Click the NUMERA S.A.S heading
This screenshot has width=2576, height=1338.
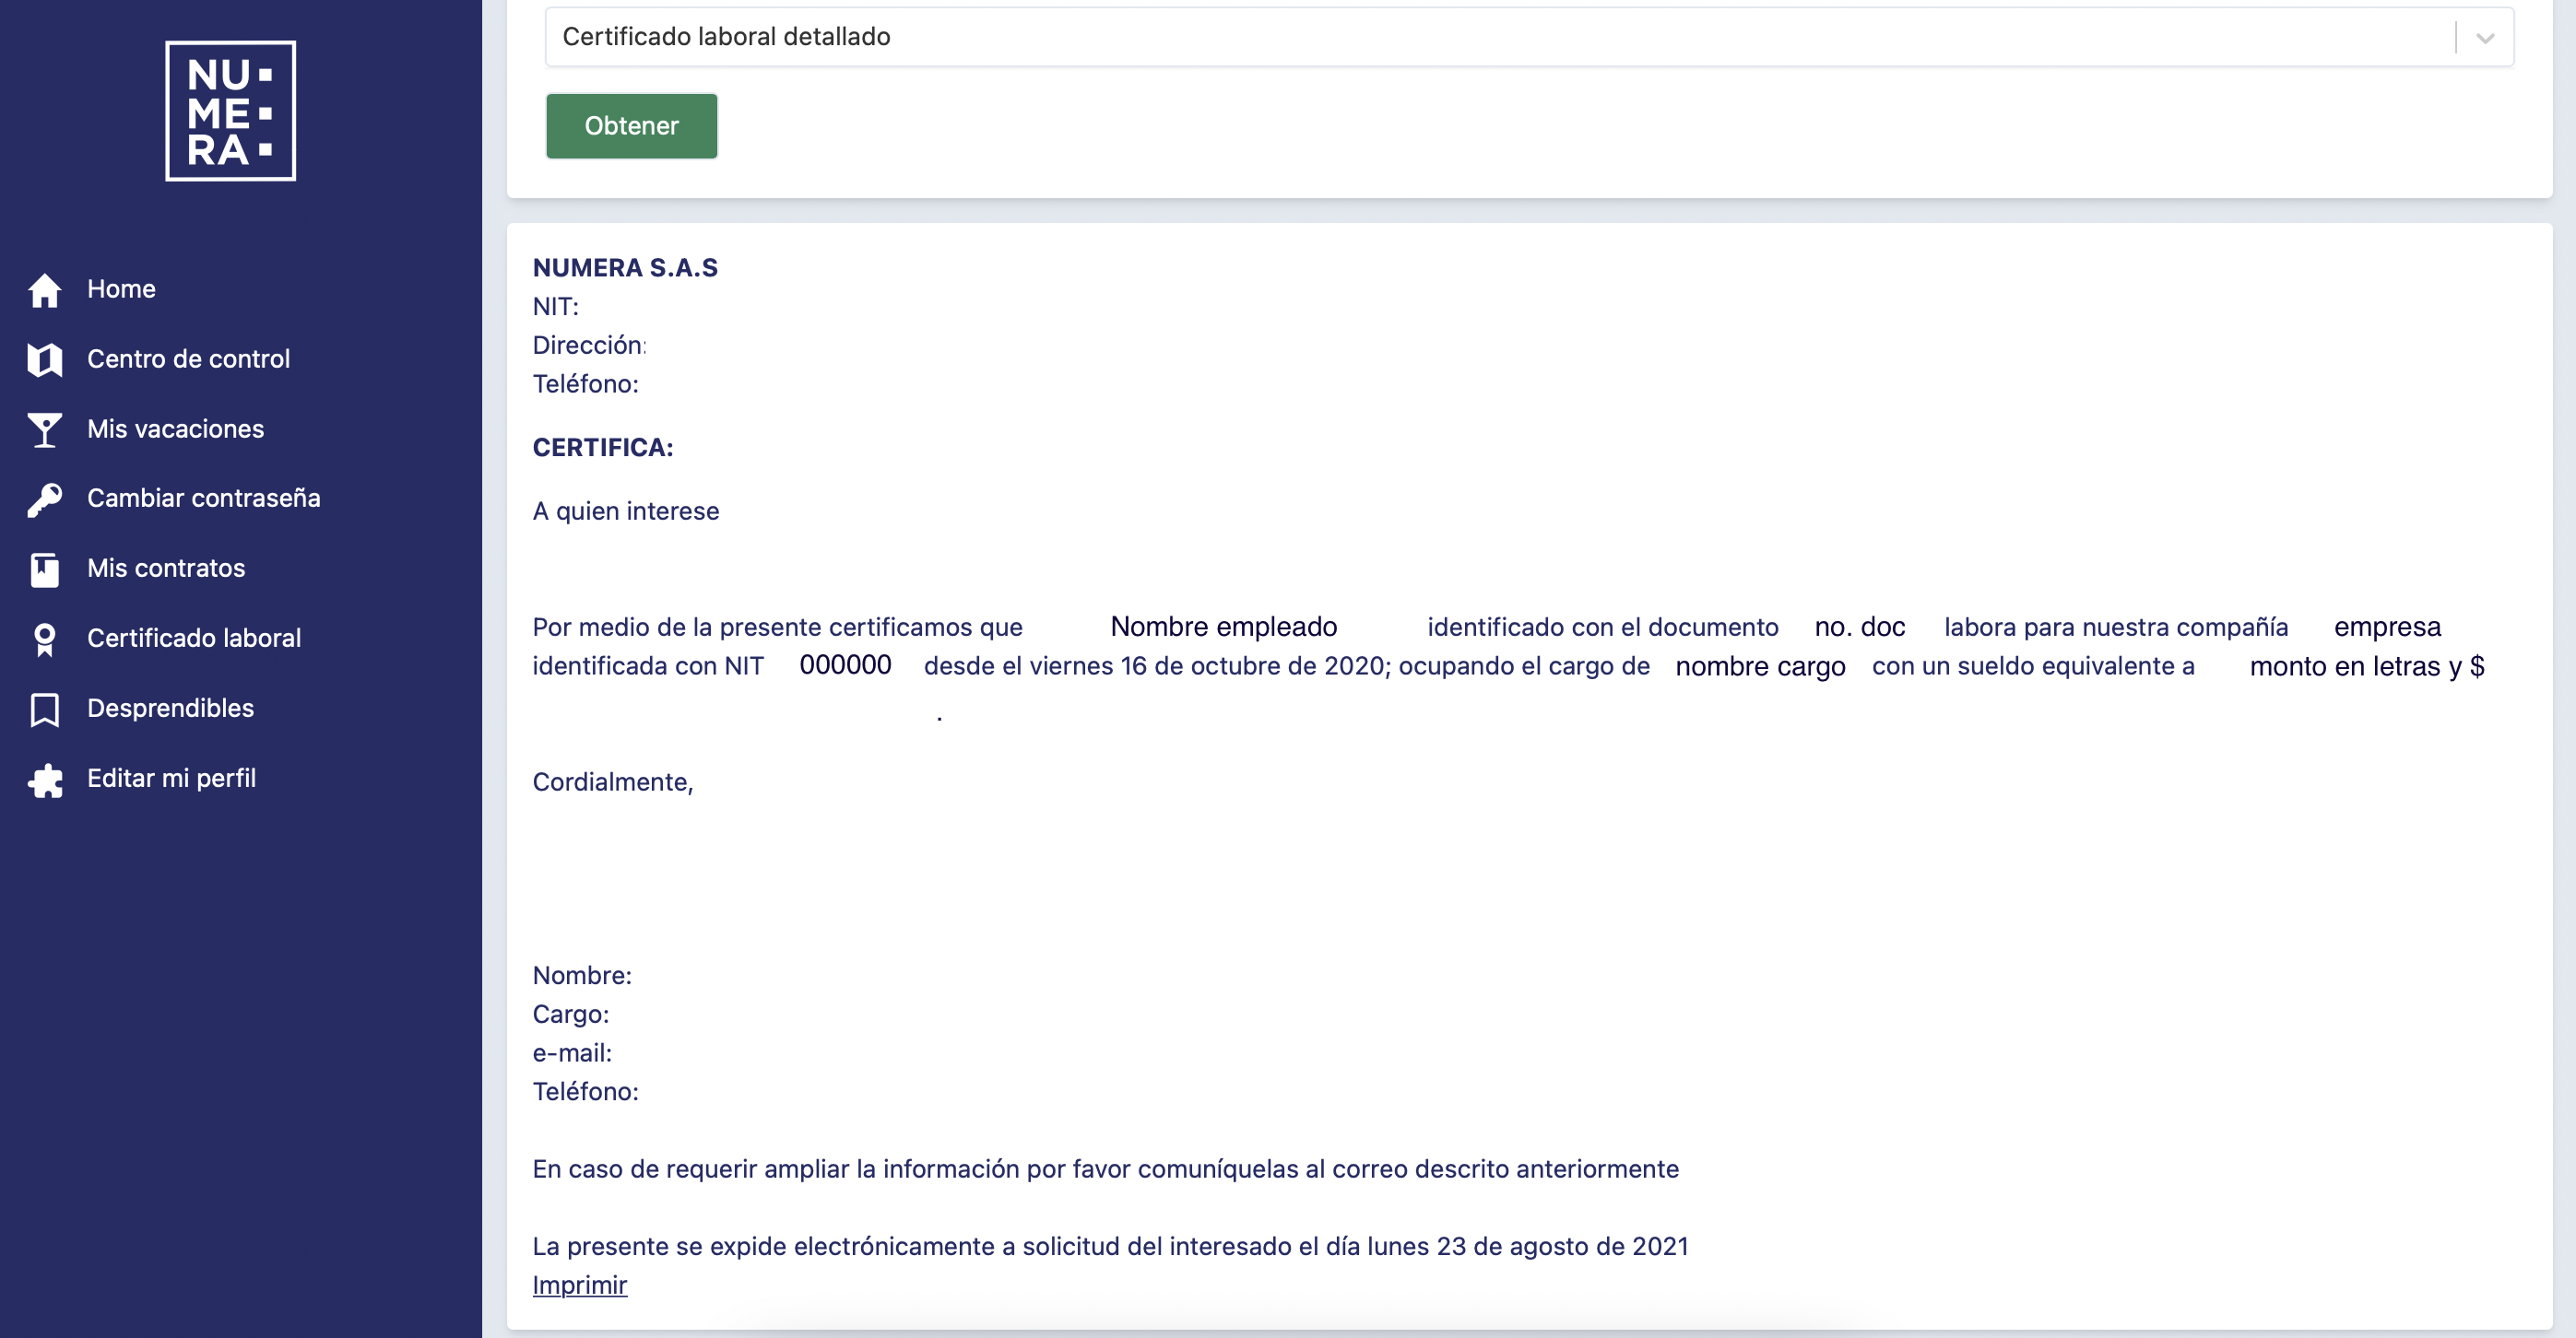625,268
